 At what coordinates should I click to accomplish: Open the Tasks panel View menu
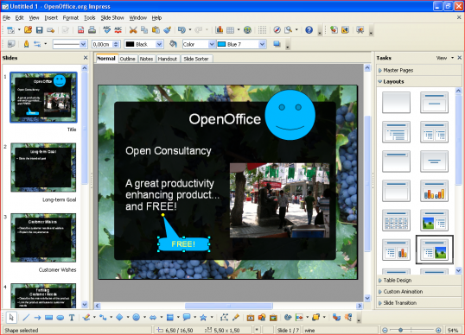[x=444, y=58]
